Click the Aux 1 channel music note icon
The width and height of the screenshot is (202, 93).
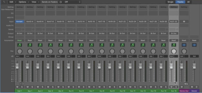30,45
